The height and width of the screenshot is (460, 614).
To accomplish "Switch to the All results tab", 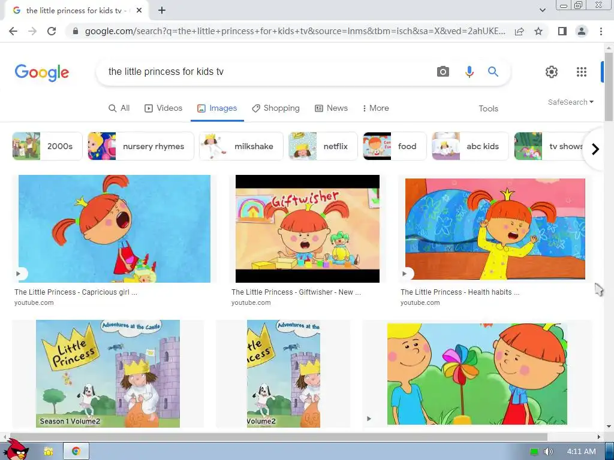I will 119,108.
